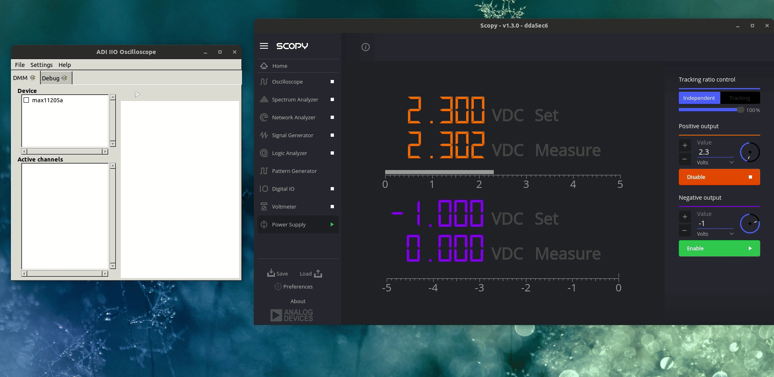Click the Logic Analyzer icon

click(264, 153)
